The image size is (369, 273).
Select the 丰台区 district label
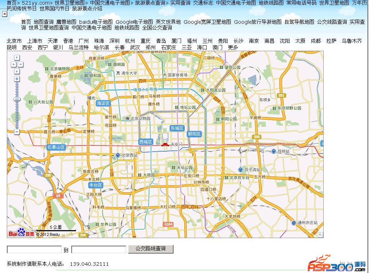coord(96,185)
